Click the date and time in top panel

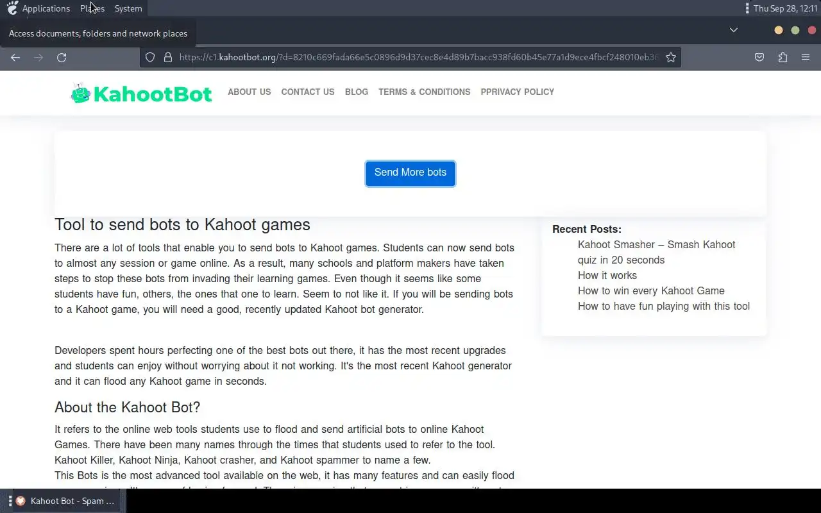coord(785,8)
